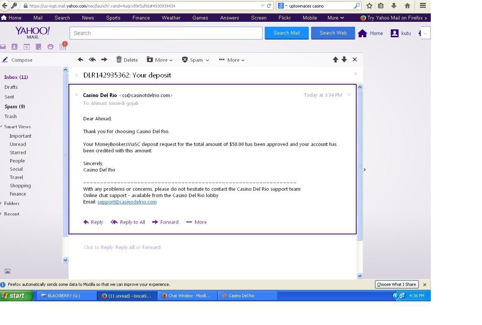Open the Windows start button
Viewport: 482px width, 325px height.
pyautogui.click(x=16, y=296)
